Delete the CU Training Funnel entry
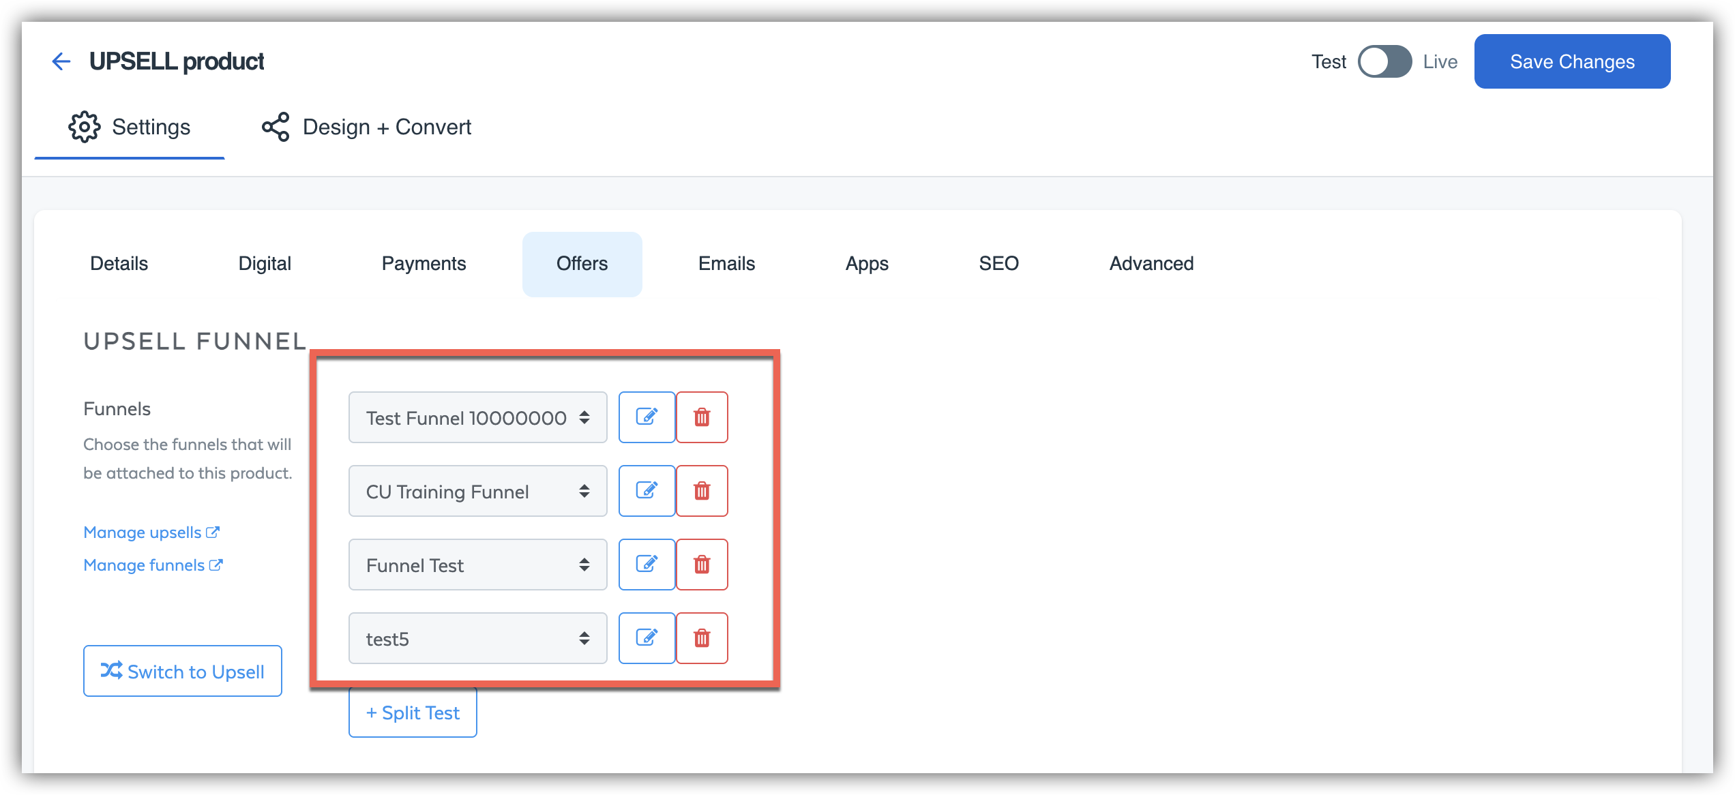The width and height of the screenshot is (1735, 795). pos(702,491)
